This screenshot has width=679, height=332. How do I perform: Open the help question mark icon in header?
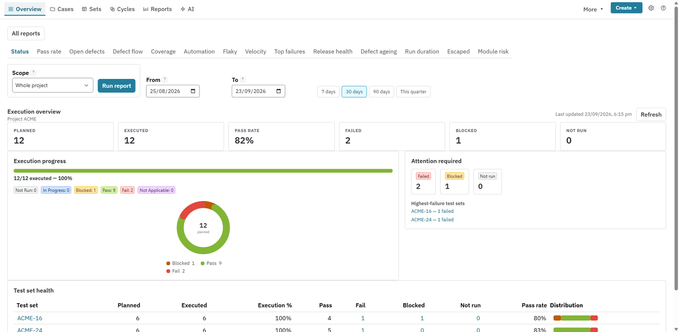click(x=663, y=8)
